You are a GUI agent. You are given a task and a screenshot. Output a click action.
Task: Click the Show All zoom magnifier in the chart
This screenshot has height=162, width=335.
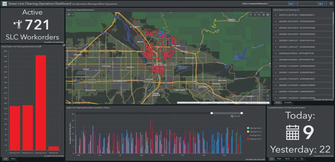tap(232, 116)
